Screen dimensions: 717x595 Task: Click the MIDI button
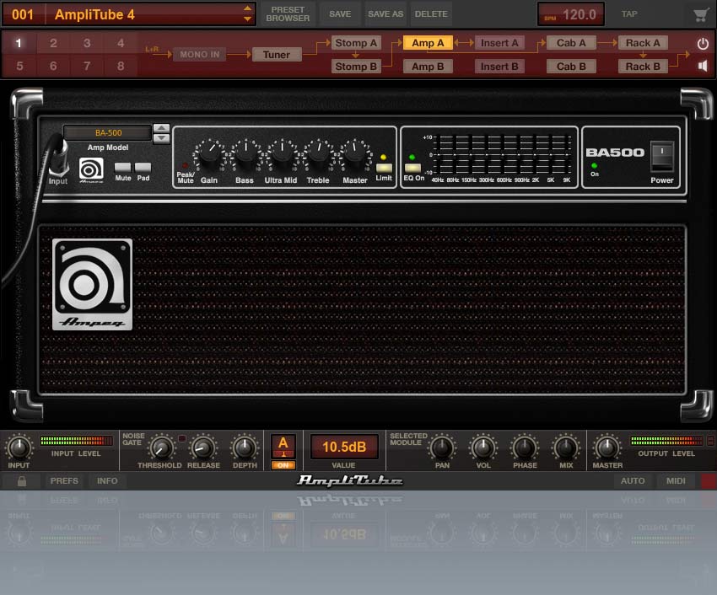pyautogui.click(x=676, y=480)
